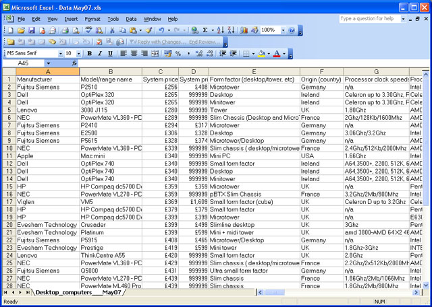432x307 pixels.
Task: Expand the AutoSum functions arrow
Action: (213, 30)
